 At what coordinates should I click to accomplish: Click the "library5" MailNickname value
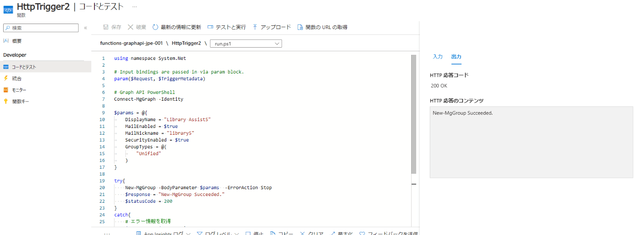coord(180,133)
